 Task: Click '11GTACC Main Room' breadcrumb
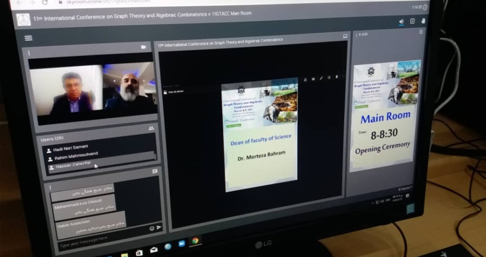[x=231, y=13]
